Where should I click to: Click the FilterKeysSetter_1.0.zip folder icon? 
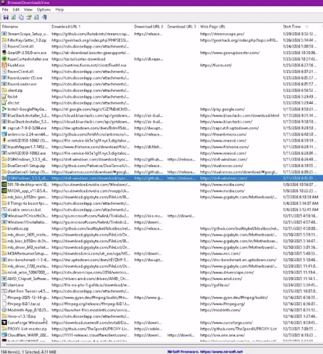(4, 40)
